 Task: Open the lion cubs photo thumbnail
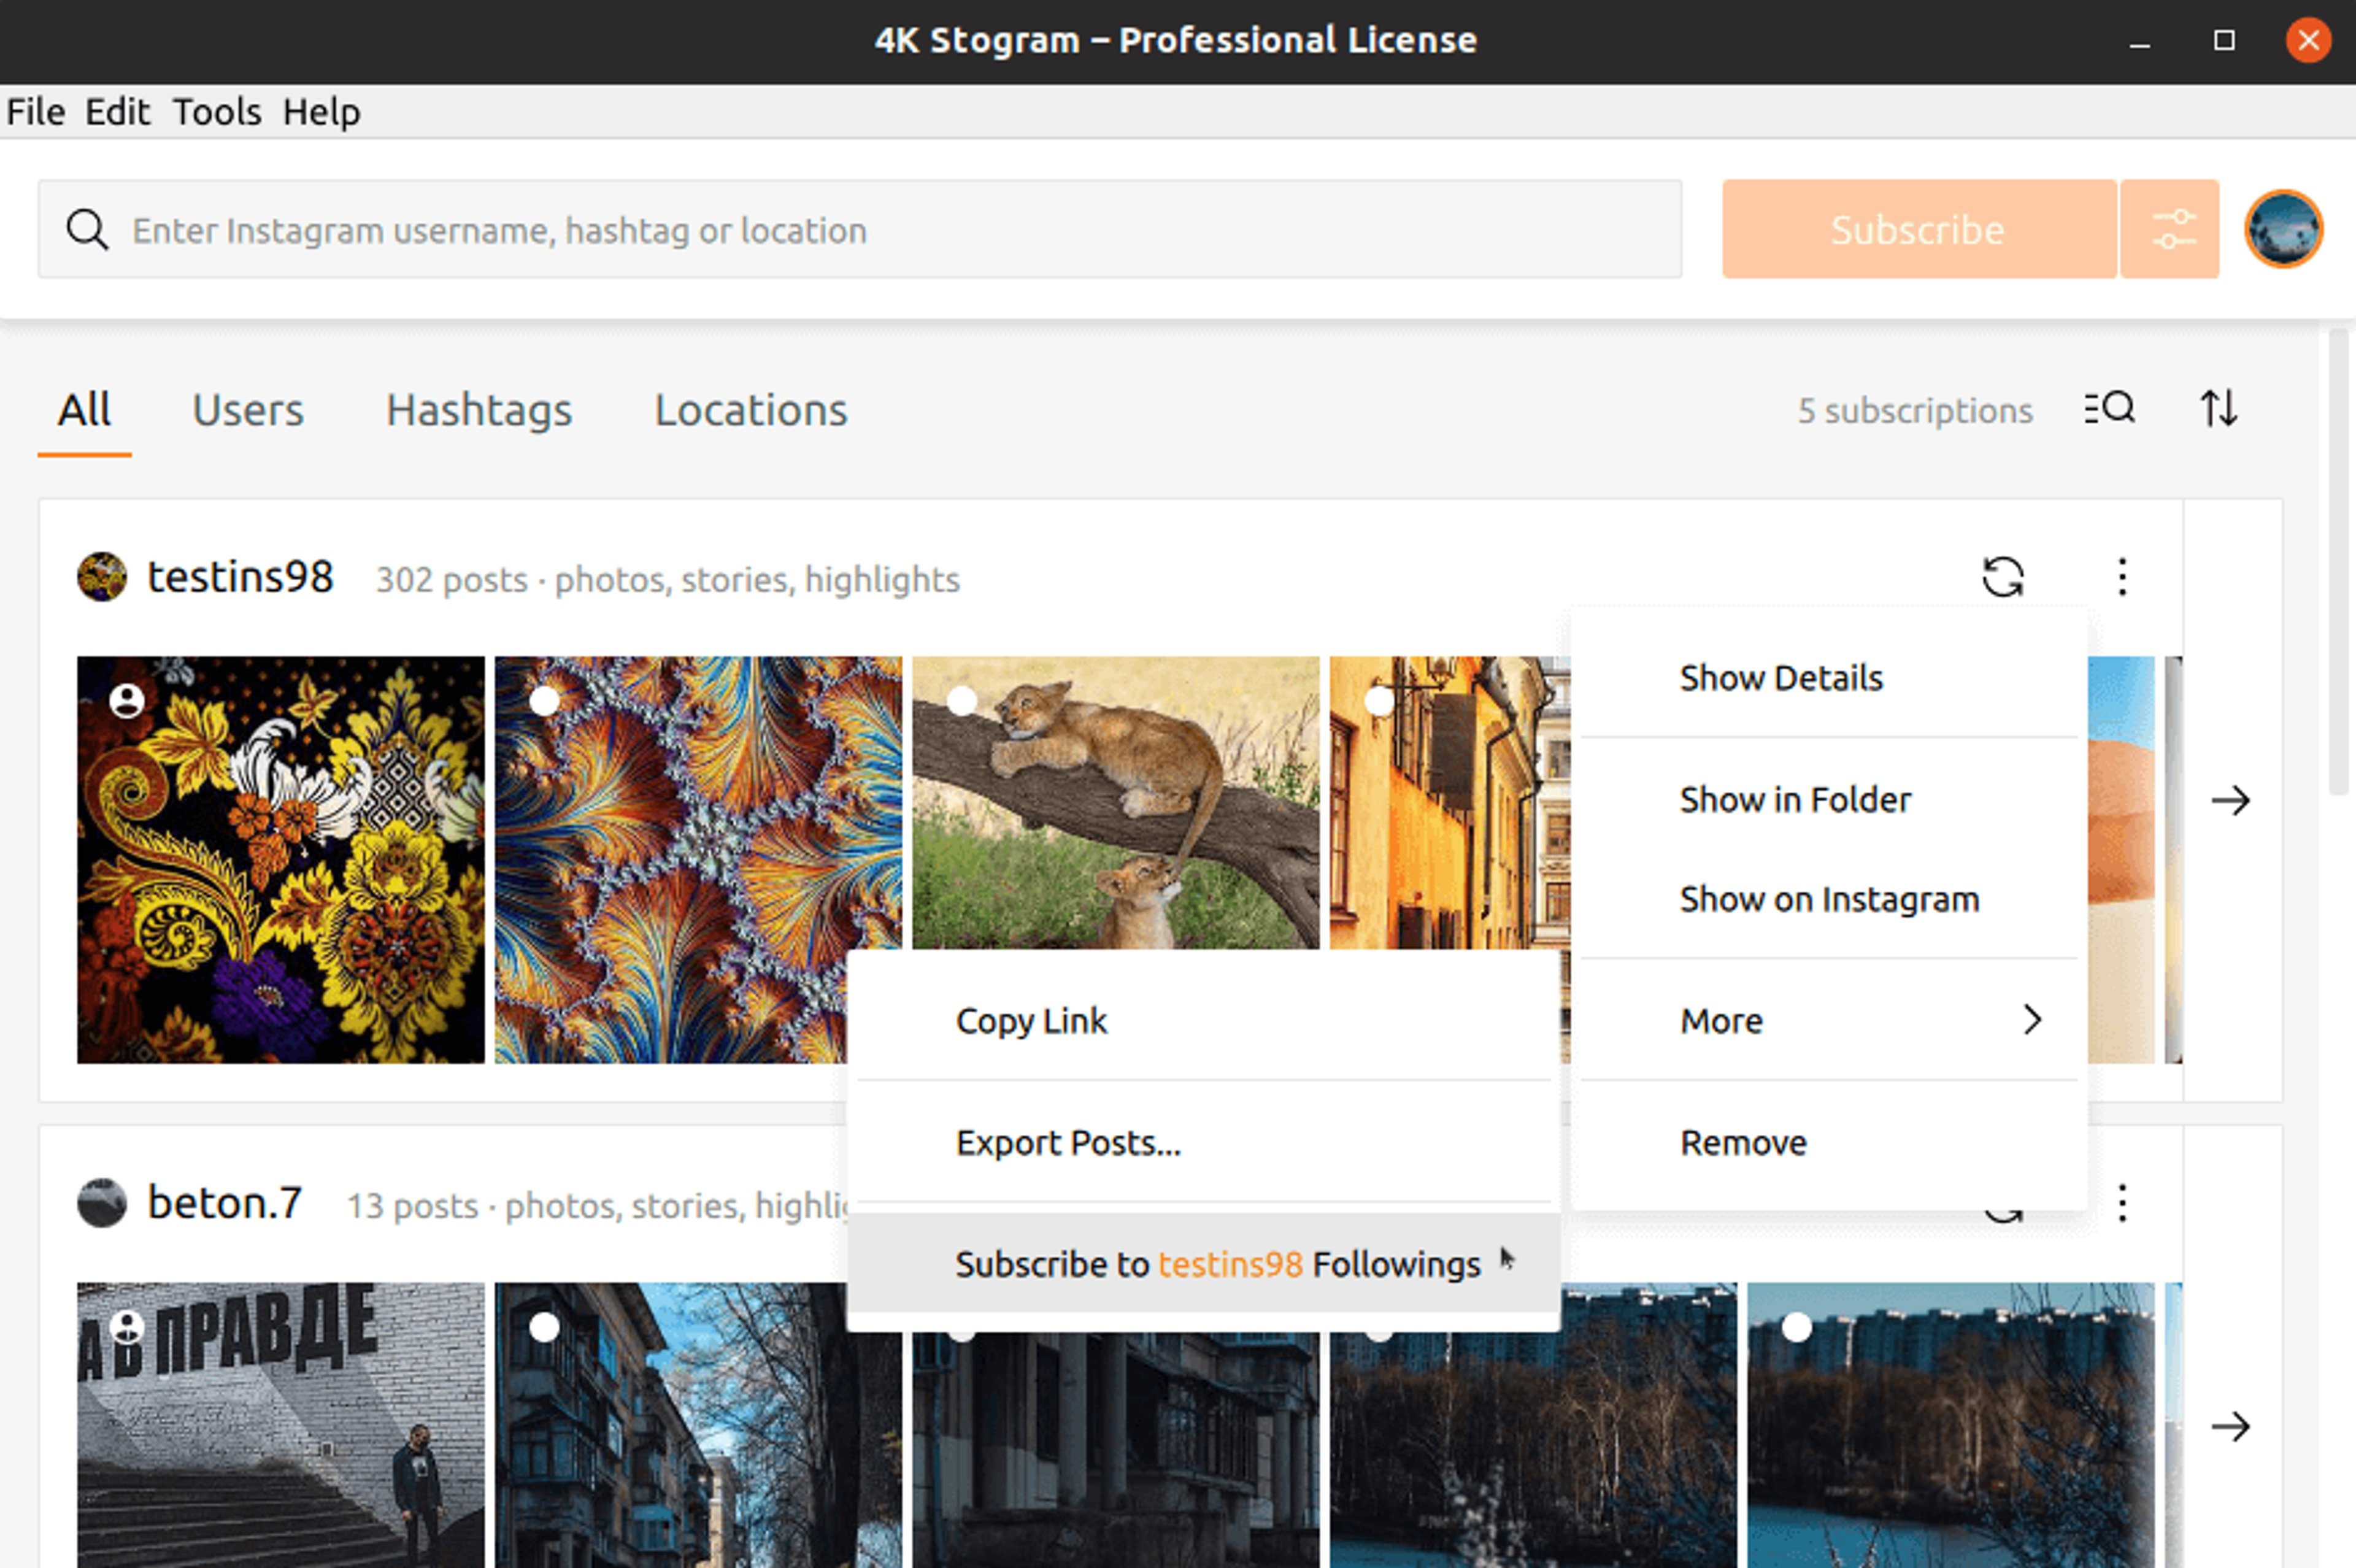[1115, 800]
